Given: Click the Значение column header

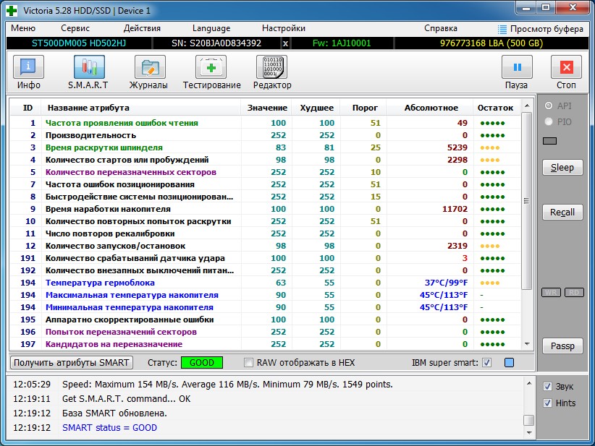Looking at the screenshot, I should click(267, 108).
